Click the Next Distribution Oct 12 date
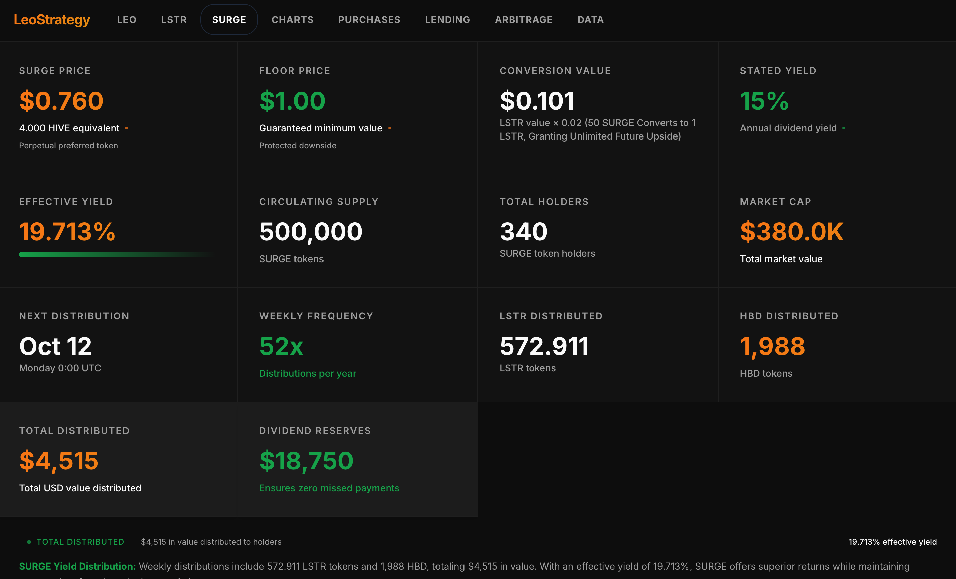The width and height of the screenshot is (956, 579). click(x=55, y=346)
